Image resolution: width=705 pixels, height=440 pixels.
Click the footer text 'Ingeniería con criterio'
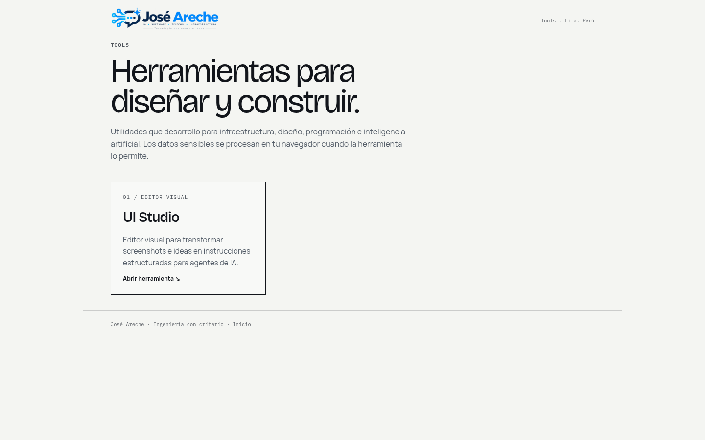(x=188, y=325)
